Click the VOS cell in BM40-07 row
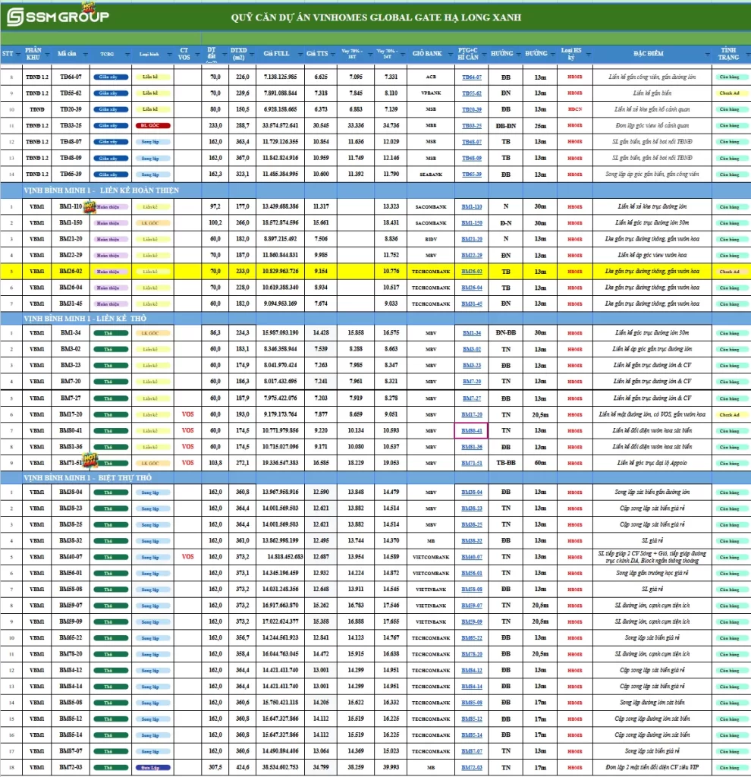The height and width of the screenshot is (777, 751). (188, 556)
